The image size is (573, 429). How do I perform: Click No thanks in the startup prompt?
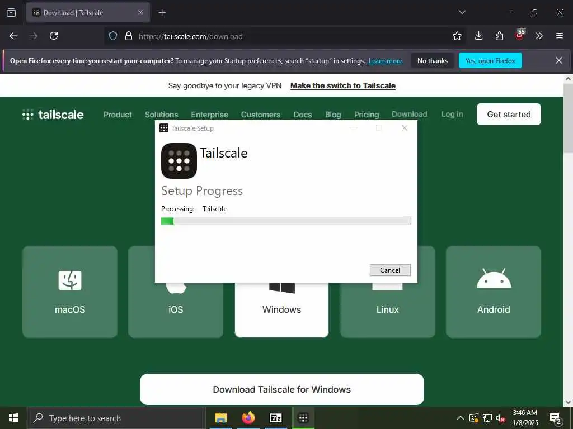point(433,60)
